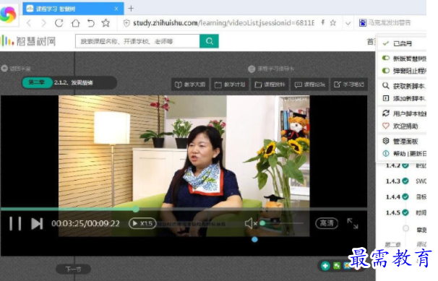Click the green plus floating icon
Viewport: 438px width, 281px height.
(x=325, y=266)
